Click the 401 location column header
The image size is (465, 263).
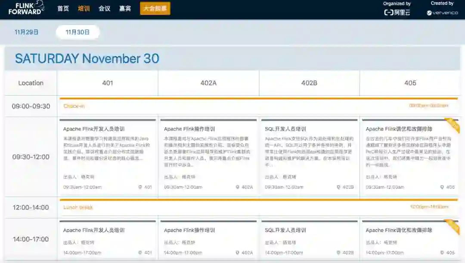108,83
